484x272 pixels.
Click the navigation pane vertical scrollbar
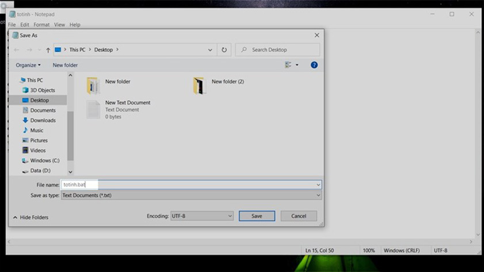[70, 132]
